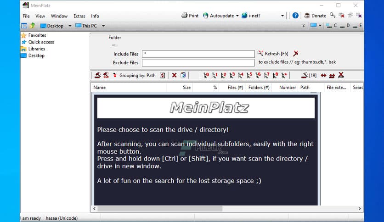Click the second red scan icon in the grouping toolbar

click(106, 75)
